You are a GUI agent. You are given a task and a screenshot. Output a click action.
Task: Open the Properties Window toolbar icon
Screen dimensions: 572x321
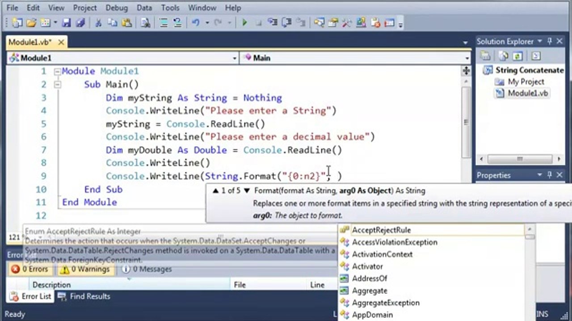(x=333, y=23)
